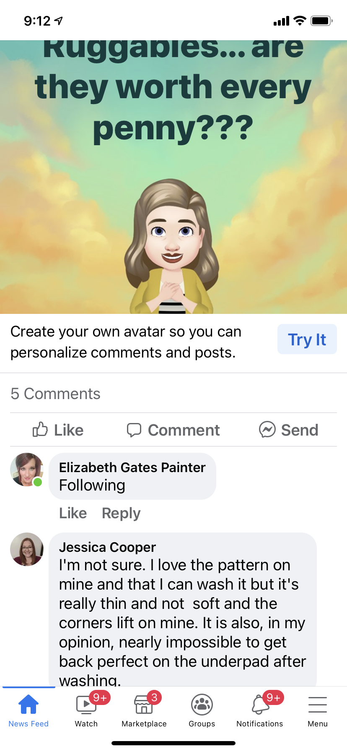Tap the Comment button label
This screenshot has height=752, width=347.
coord(184,430)
